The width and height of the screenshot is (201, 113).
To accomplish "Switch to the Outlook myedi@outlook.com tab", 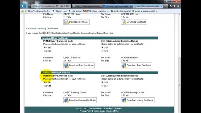I will (118, 6).
